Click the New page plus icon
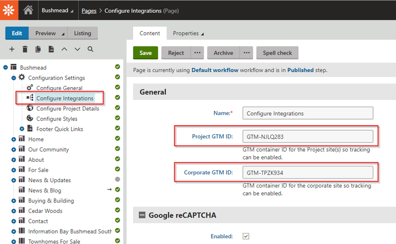Image resolution: width=396 pixels, height=244 pixels. tap(12, 49)
